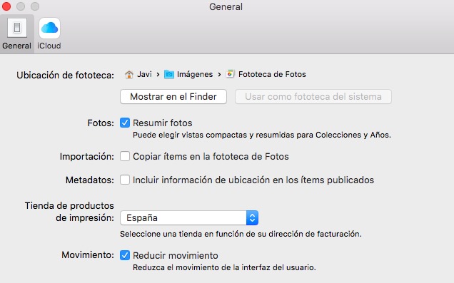The image size is (454, 283).
Task: Click the 'Imágenes' path segment text
Action: point(195,75)
